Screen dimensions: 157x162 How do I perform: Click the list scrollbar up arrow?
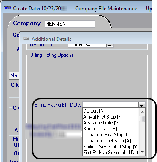point(142,112)
